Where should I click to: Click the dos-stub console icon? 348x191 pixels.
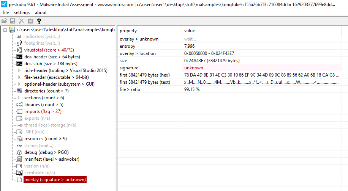coord(19,64)
